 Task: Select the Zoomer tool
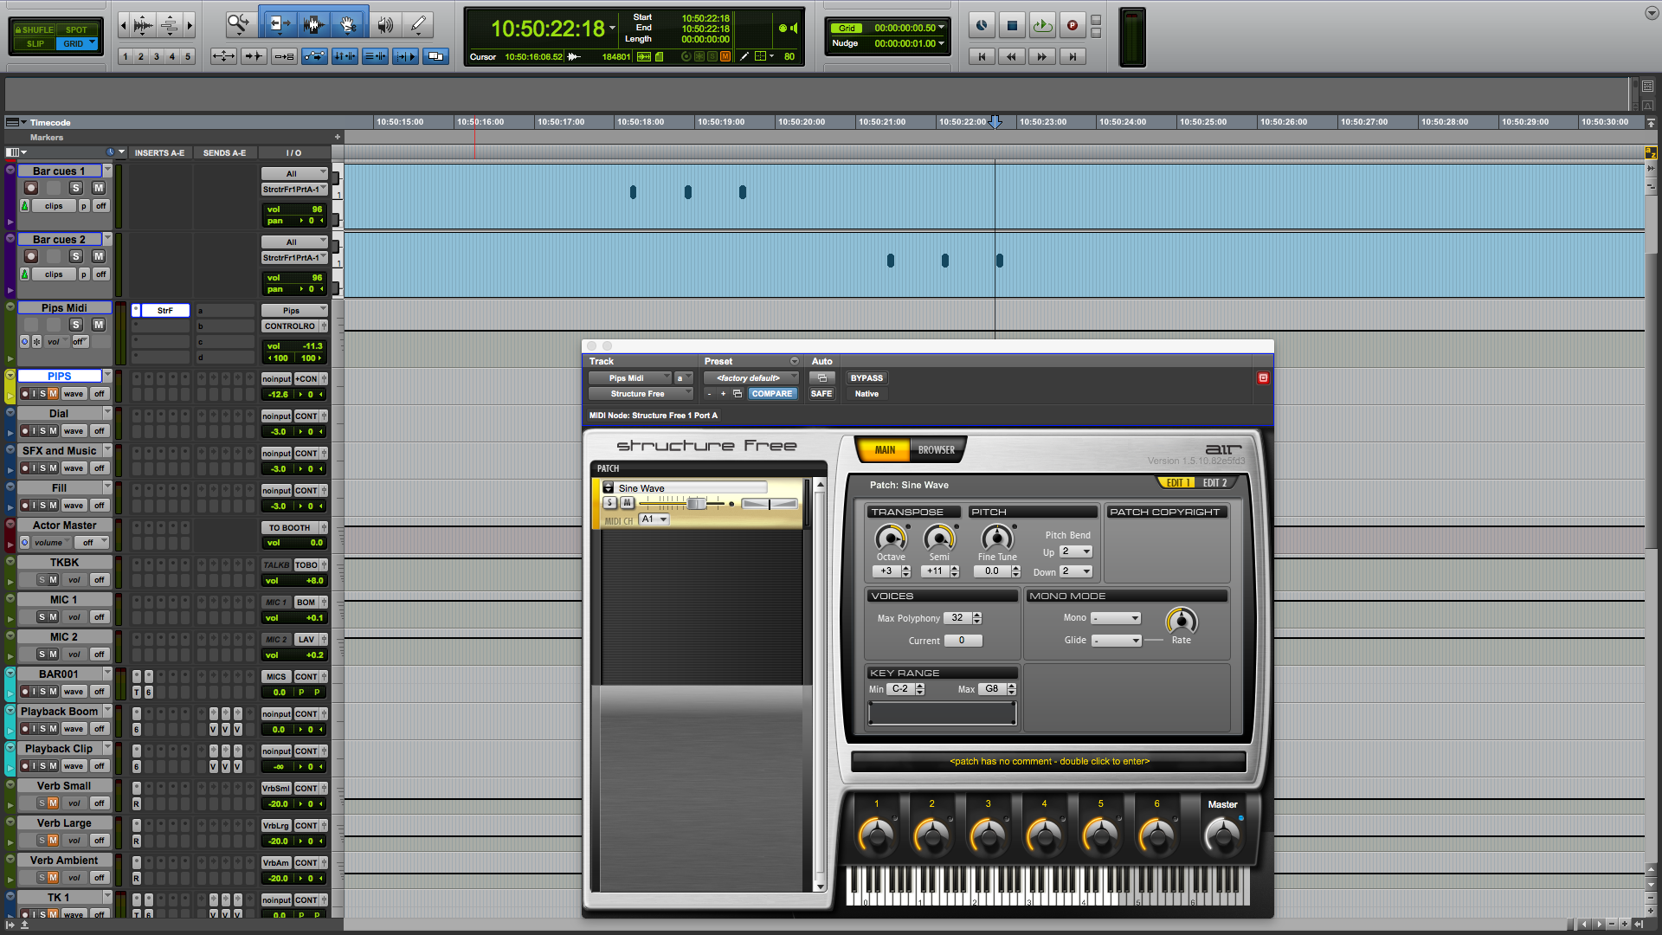237,24
